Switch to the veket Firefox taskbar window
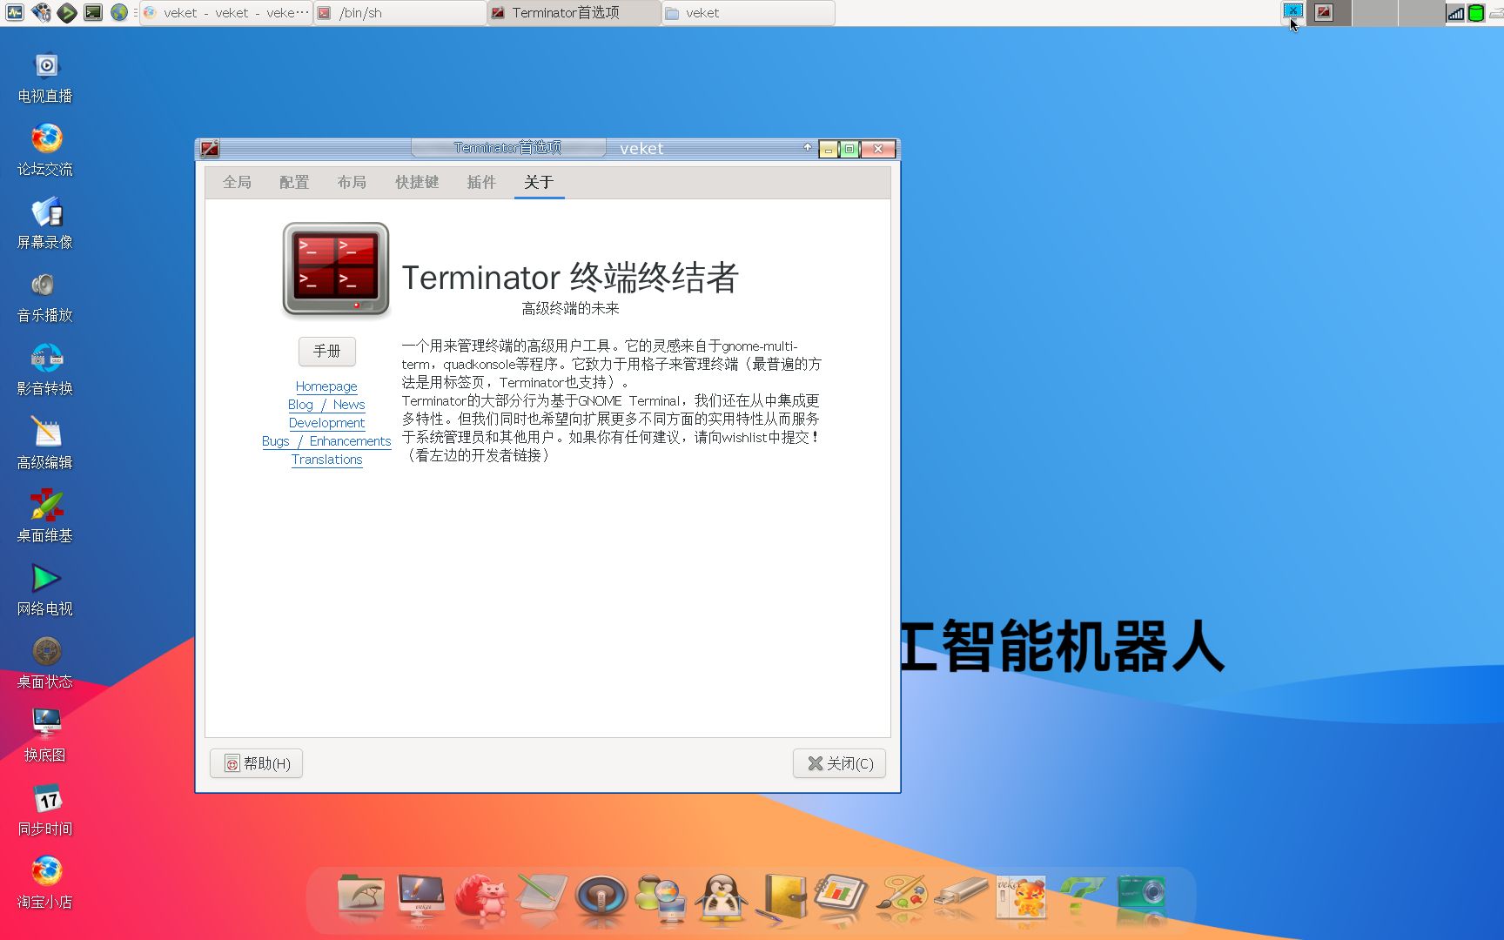The height and width of the screenshot is (940, 1504). [x=225, y=13]
